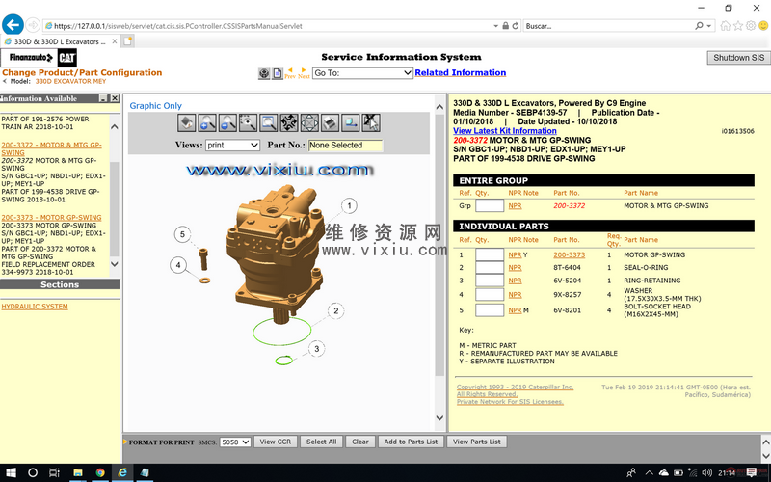This screenshot has width=771, height=482.
Task: Open View Latest Kit Information link
Action: tap(504, 131)
